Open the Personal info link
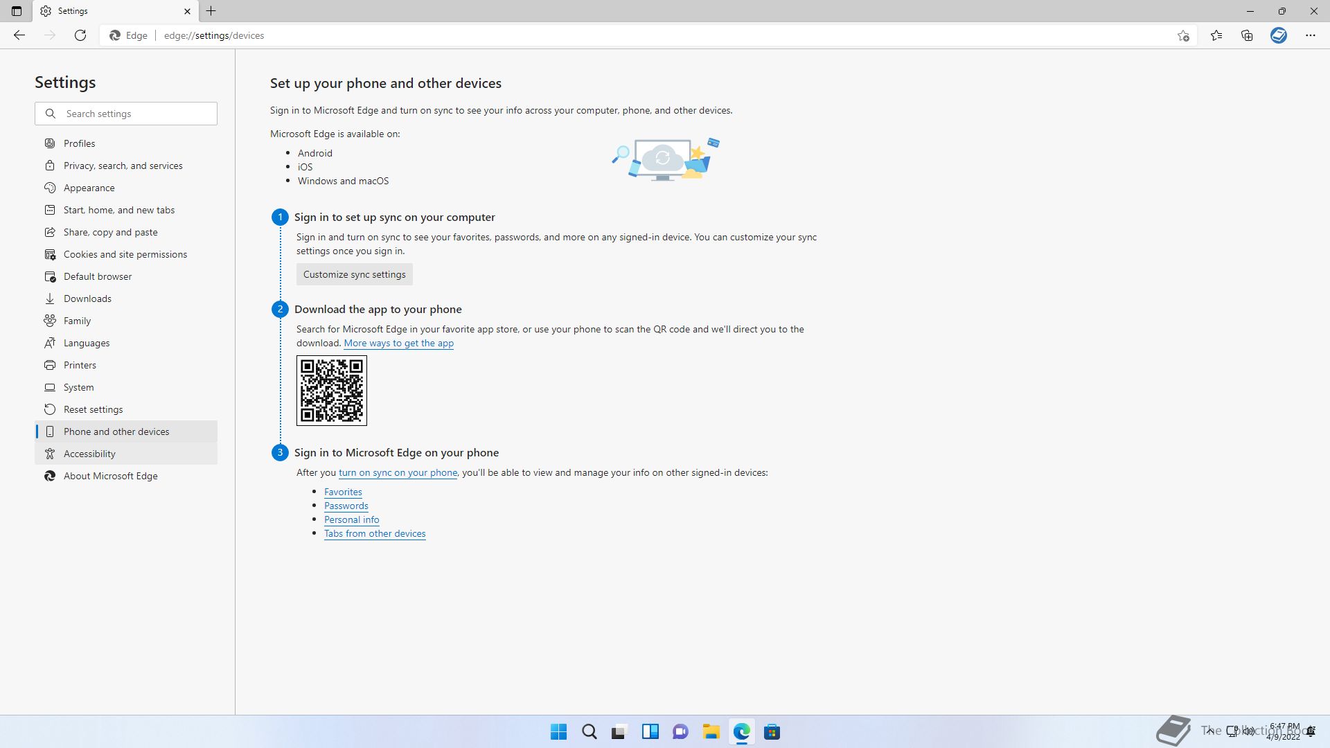This screenshot has height=748, width=1330. (351, 519)
